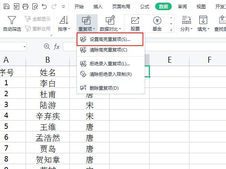Switch to the 插入 (Insert) tab
The image size is (226, 169).
click(98, 6)
